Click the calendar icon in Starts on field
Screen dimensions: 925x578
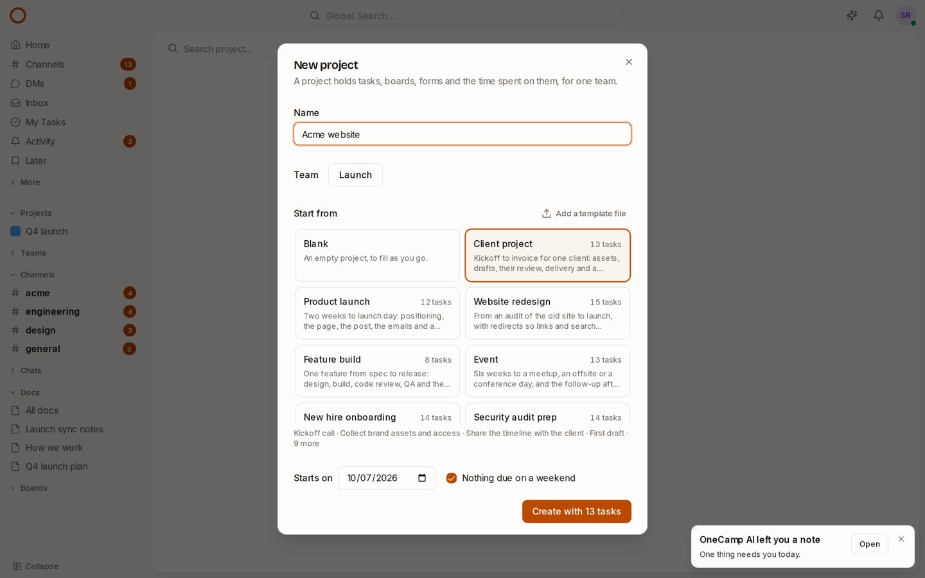422,478
